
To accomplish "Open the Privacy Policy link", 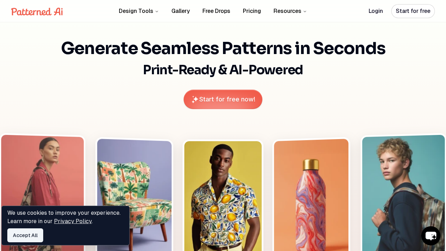I will (x=73, y=221).
